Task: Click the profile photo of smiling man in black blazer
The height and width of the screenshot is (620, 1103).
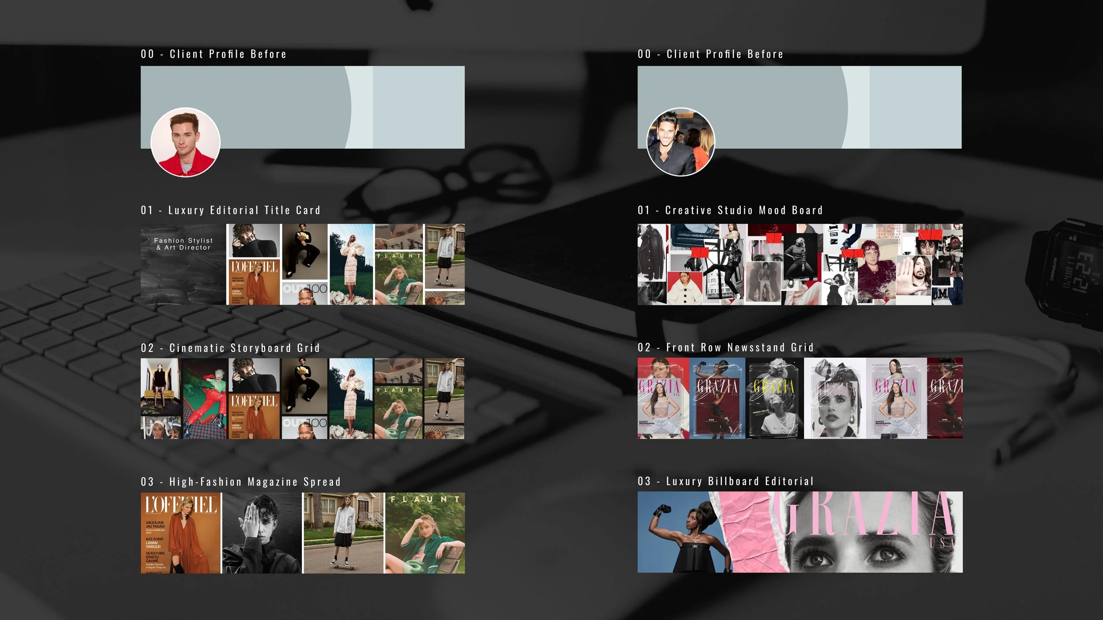Action: pyautogui.click(x=680, y=142)
